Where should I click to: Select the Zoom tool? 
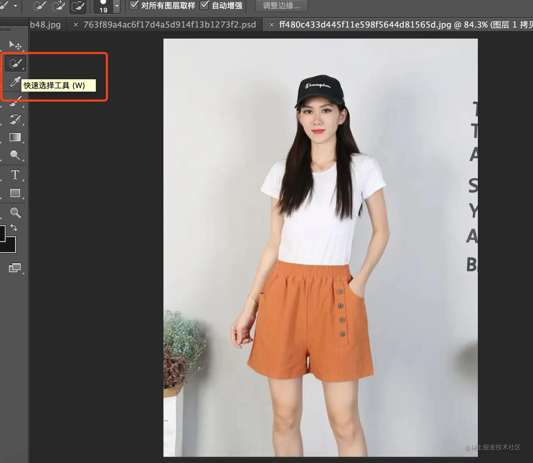tap(15, 212)
